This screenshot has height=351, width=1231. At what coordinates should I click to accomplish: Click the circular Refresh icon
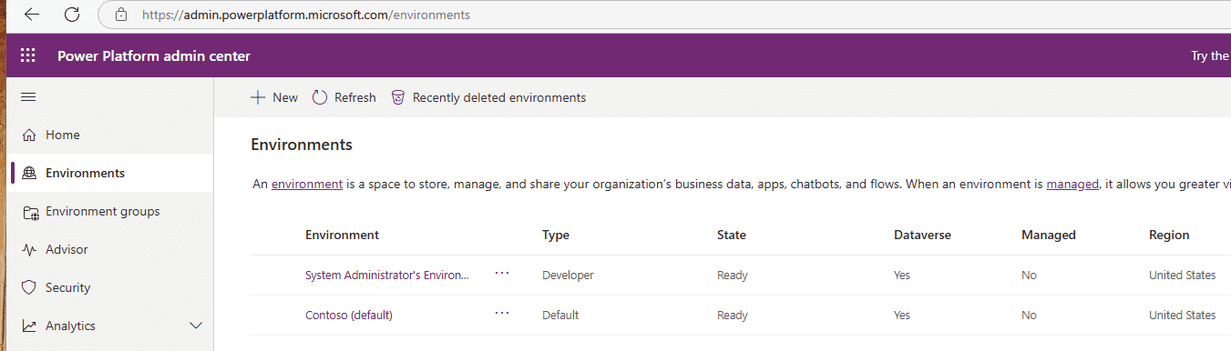tap(320, 97)
